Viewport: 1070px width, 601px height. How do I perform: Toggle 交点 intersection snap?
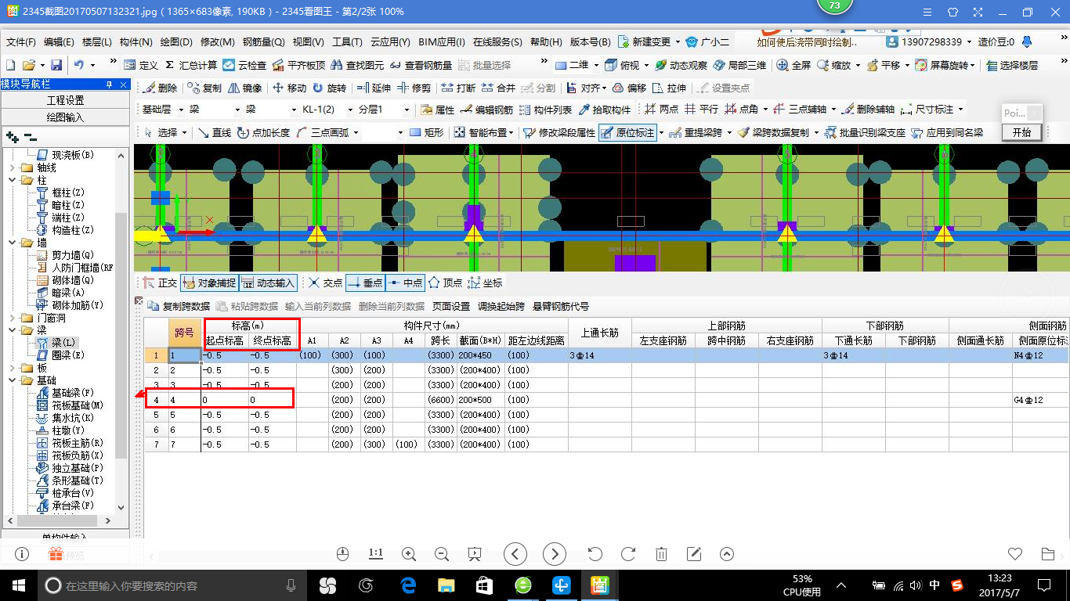coord(325,283)
